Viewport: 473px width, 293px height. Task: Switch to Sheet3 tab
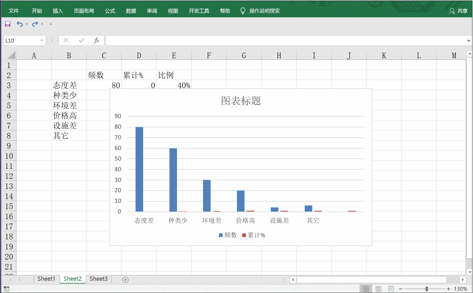[99, 279]
